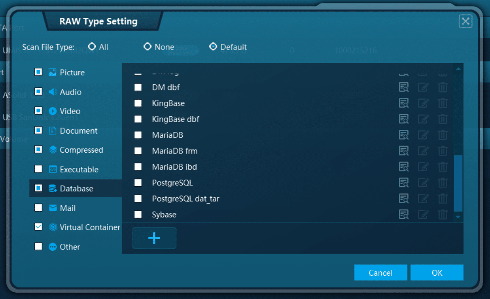This screenshot has height=299, width=490.
Task: Open preview icon for Sybase row
Action: tap(404, 215)
